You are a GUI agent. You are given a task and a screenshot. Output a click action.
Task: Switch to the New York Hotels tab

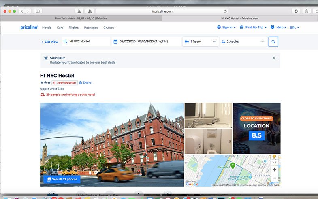[x=81, y=19]
